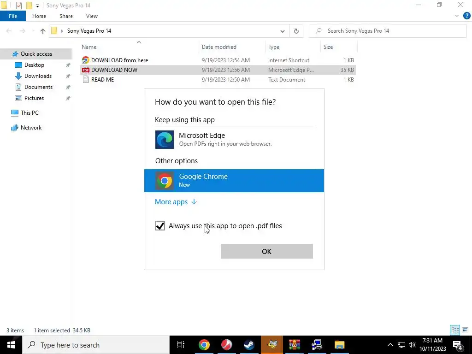Confirm the dialog with the OK button
Screen dimensions: 472x354
tap(267, 251)
